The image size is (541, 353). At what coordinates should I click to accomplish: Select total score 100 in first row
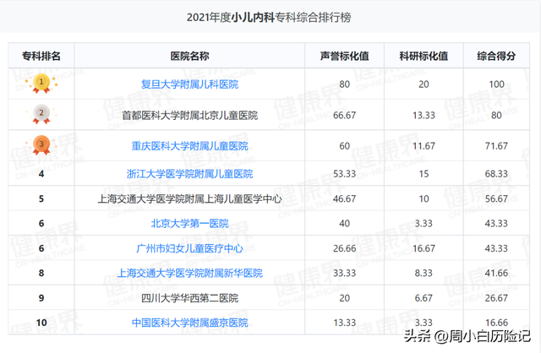pyautogui.click(x=496, y=84)
